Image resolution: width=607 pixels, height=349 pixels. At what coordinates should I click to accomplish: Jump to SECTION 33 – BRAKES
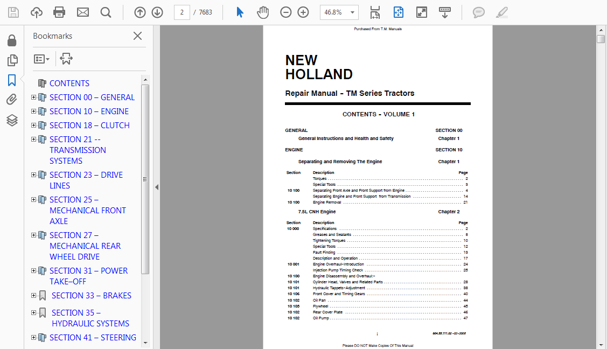[92, 295]
